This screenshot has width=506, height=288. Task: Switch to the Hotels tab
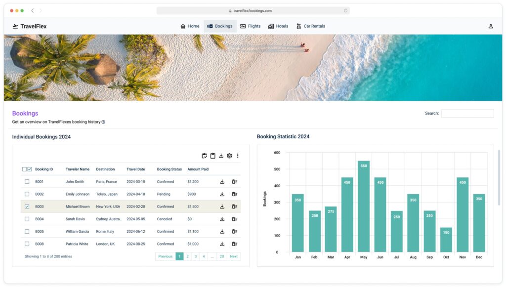(x=278, y=26)
